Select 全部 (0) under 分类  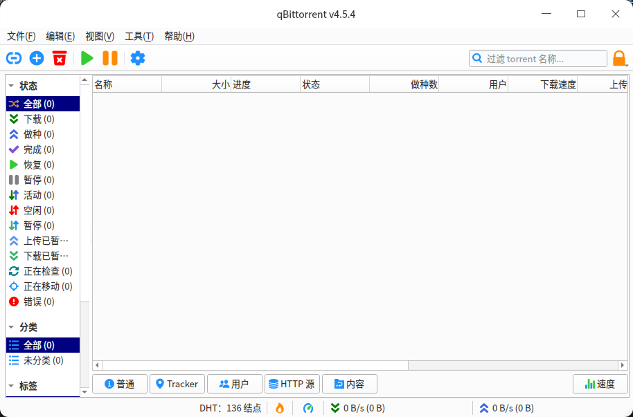43,345
